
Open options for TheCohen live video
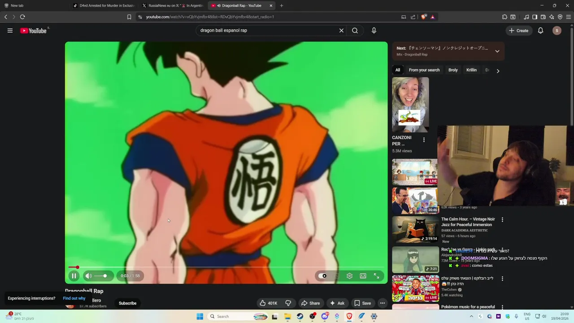[502, 279]
